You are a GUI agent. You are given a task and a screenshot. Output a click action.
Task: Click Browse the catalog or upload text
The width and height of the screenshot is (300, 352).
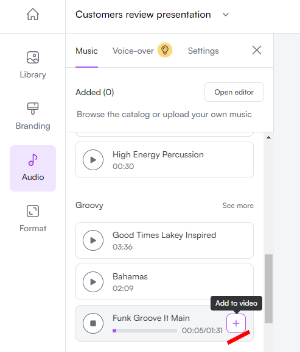164,114
